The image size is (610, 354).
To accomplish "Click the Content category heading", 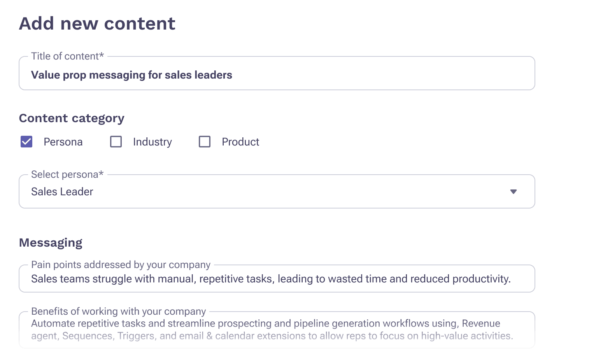I will click(72, 118).
